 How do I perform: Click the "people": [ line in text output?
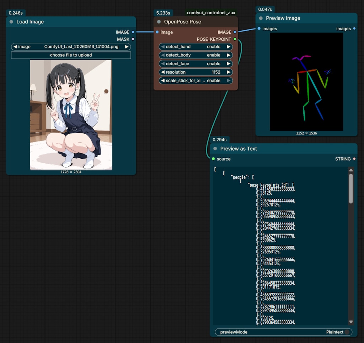(242, 177)
